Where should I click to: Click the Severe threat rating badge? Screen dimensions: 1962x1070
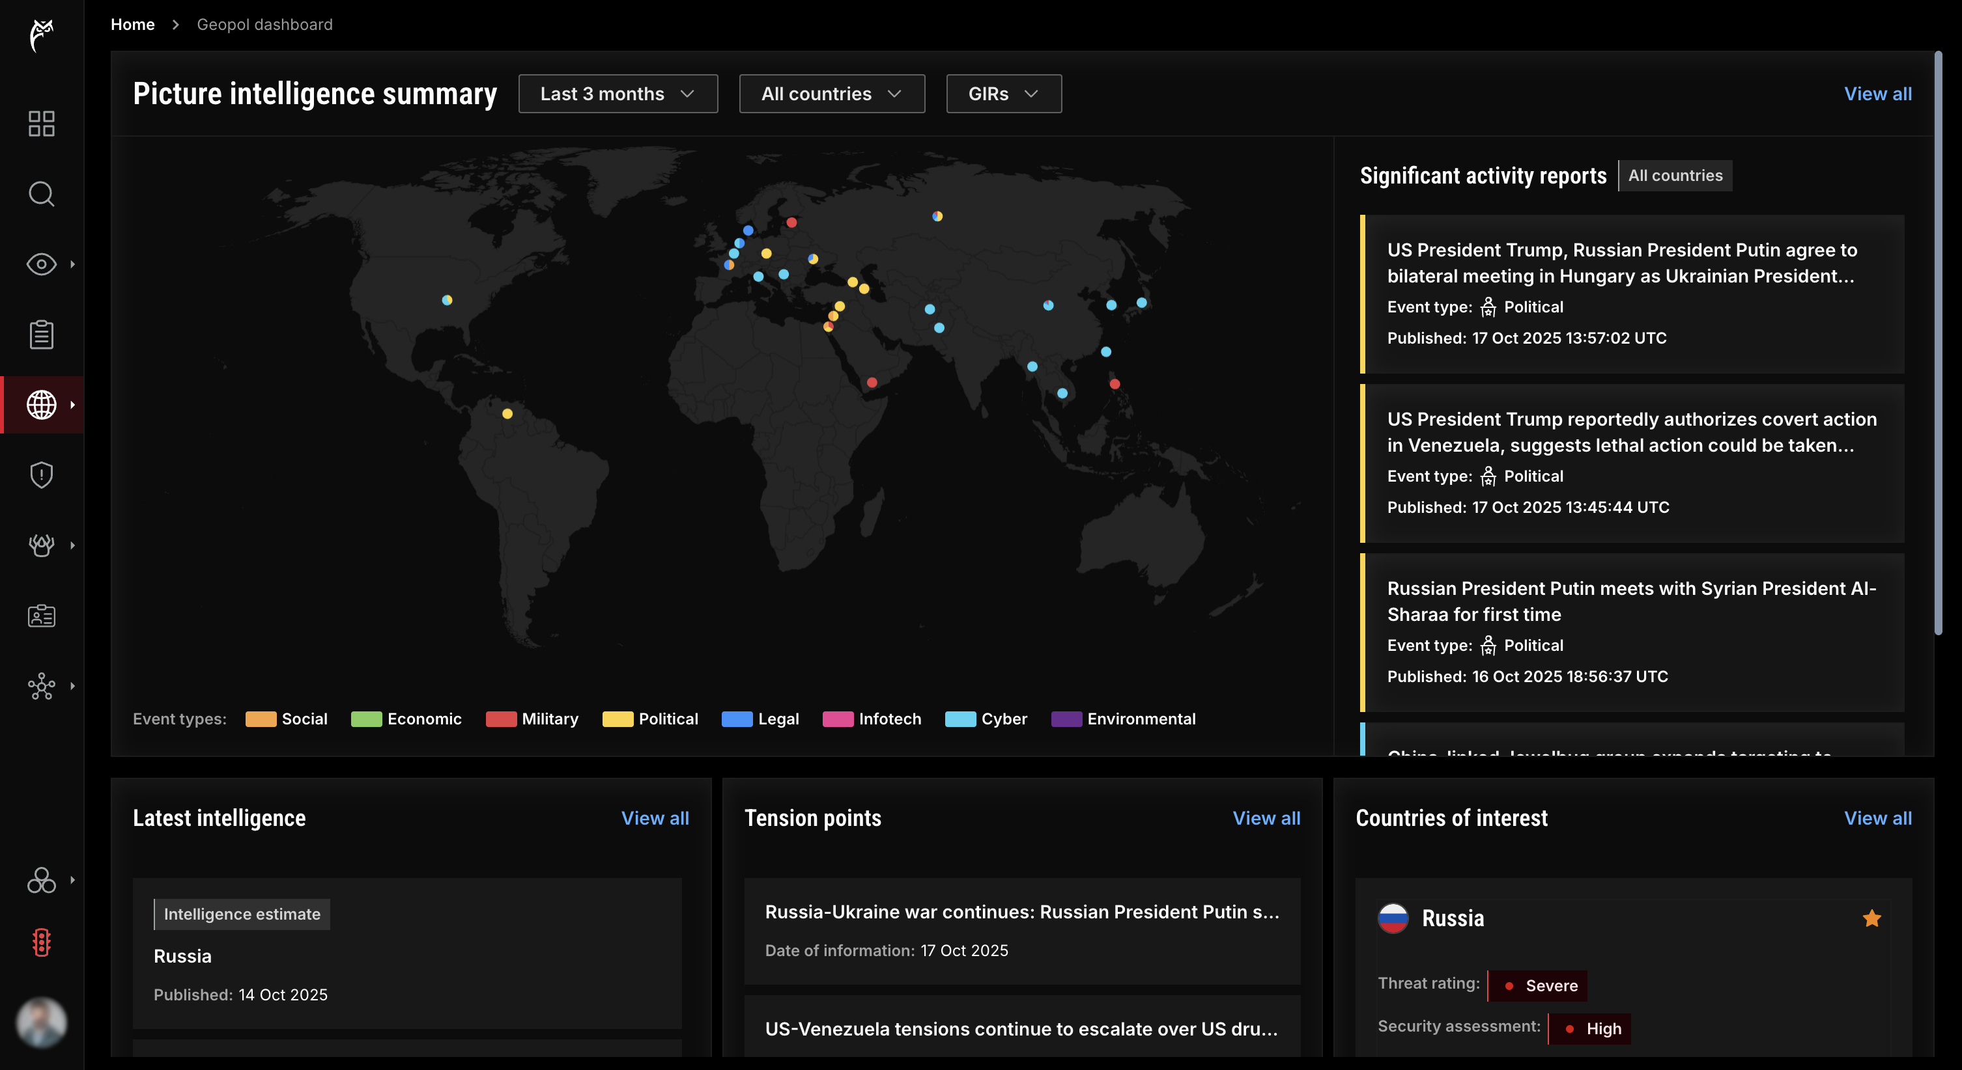click(x=1537, y=985)
